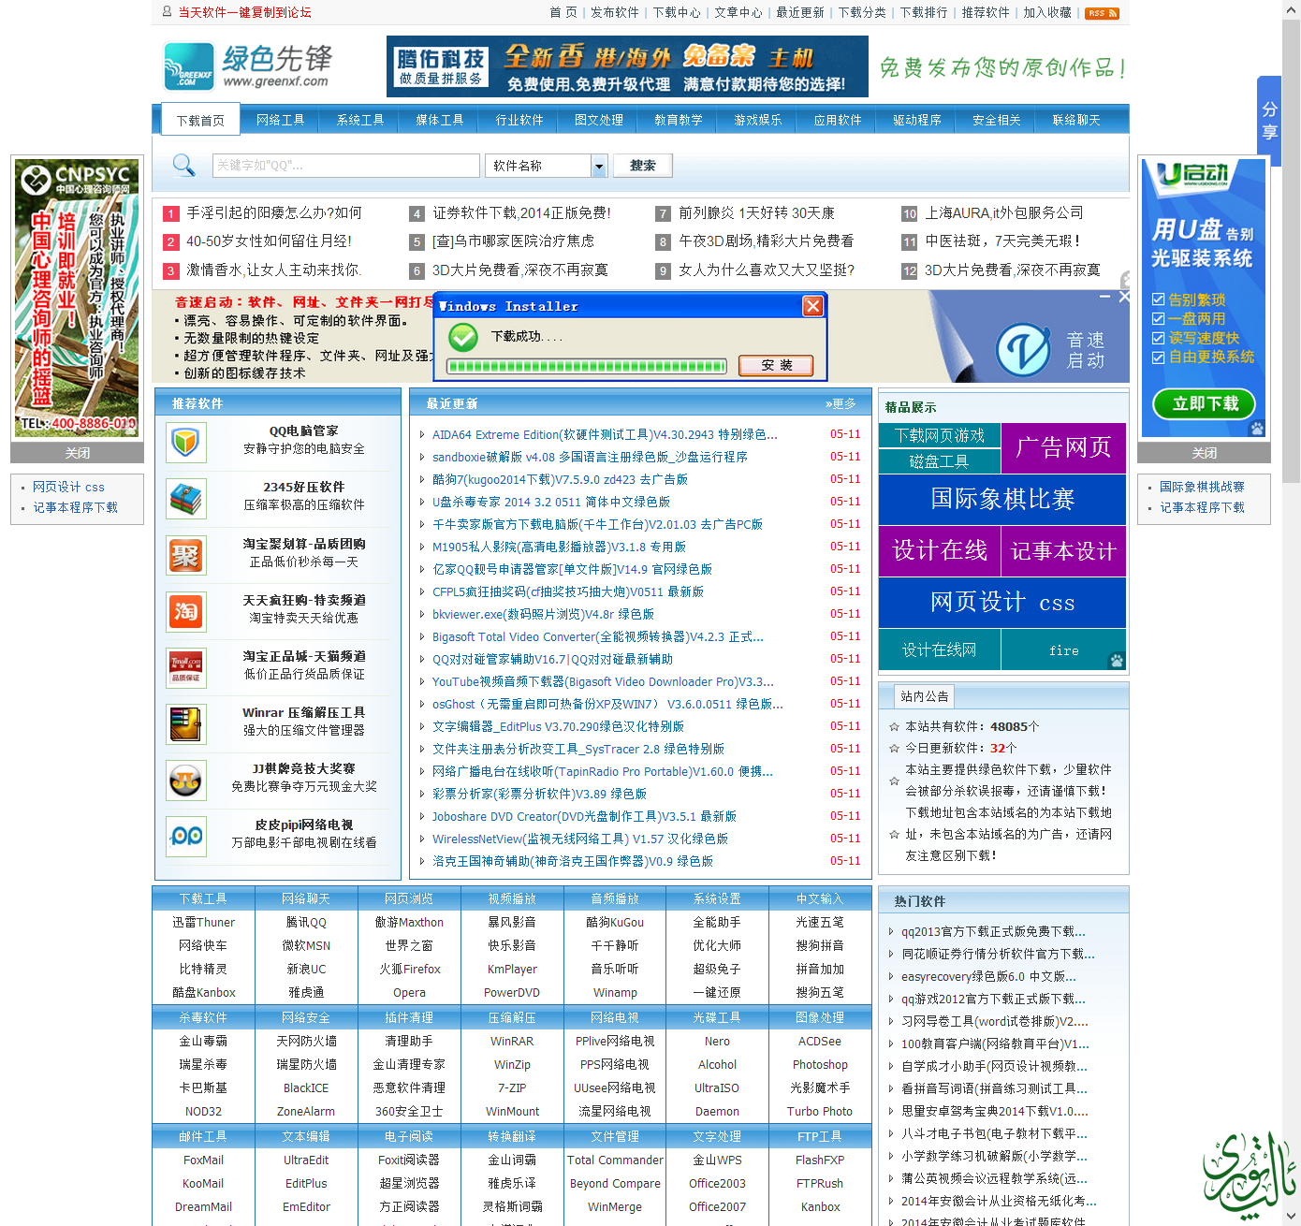Click magenta 广告网页 tile
Image resolution: width=1301 pixels, height=1226 pixels.
pyautogui.click(x=1063, y=448)
